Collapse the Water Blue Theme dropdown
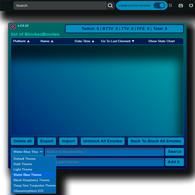Screen dimensions: 195x195 [27, 152]
